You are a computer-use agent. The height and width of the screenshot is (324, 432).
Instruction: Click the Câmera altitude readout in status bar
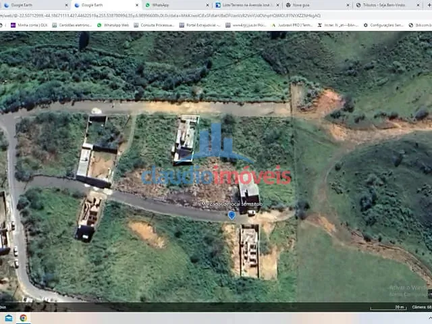coord(421,307)
